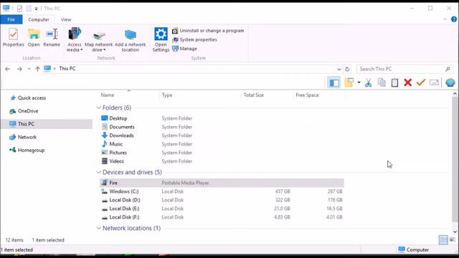Click the rename field toolbar icon
The width and height of the screenshot is (459, 258).
(x=434, y=83)
